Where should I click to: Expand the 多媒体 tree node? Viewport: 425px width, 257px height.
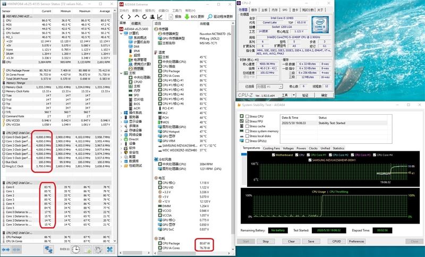[121, 126]
